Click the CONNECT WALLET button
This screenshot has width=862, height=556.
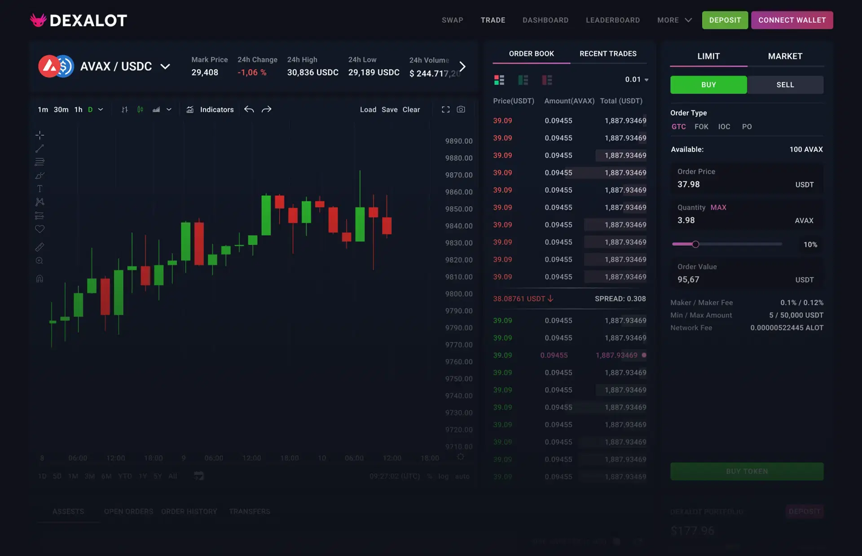coord(792,20)
